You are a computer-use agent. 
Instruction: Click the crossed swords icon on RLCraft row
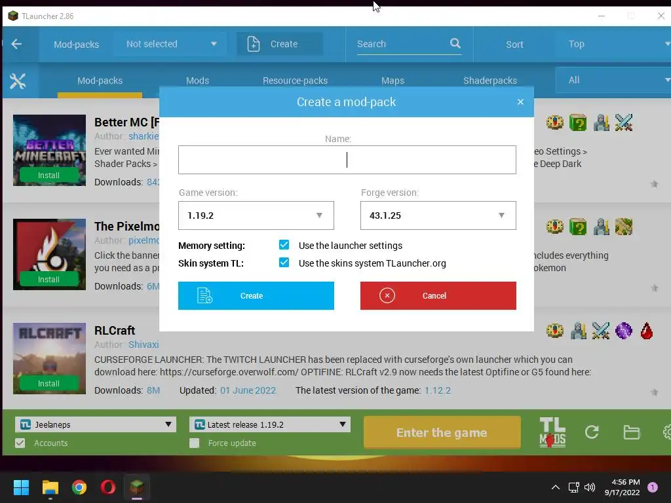click(601, 331)
